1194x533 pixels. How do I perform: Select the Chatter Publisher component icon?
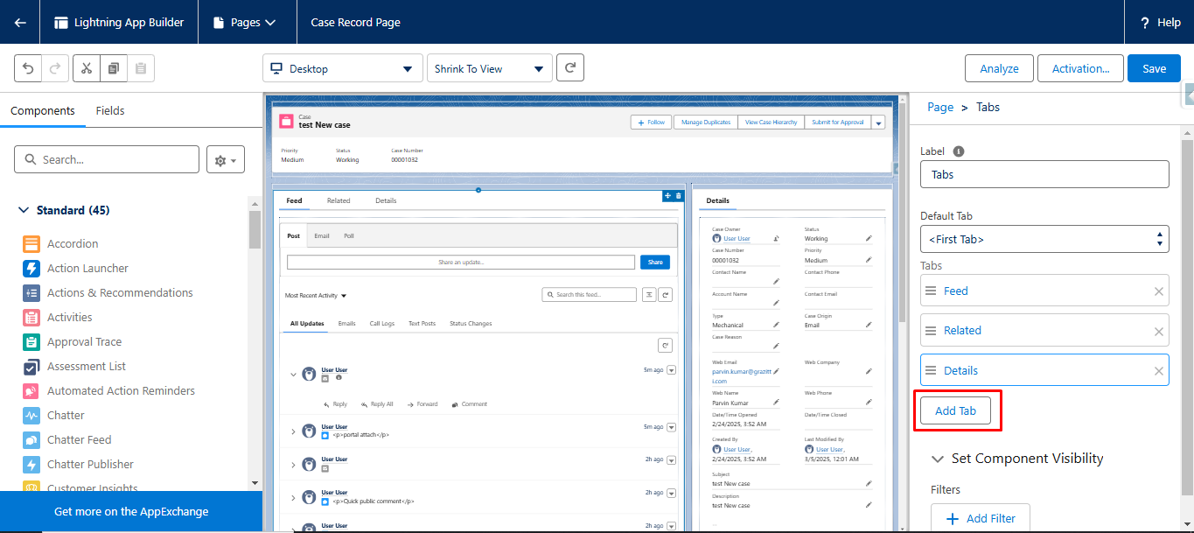31,465
